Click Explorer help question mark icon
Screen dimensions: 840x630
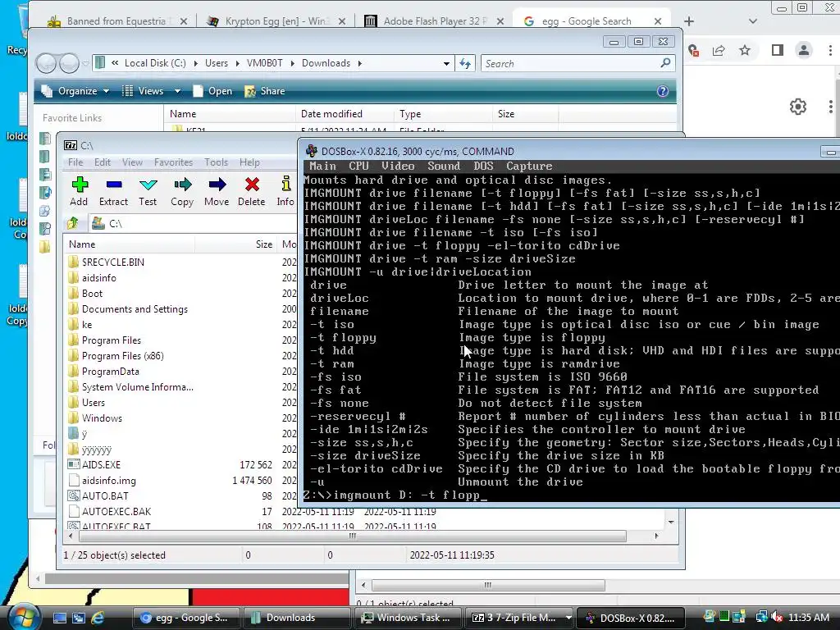[x=663, y=91]
